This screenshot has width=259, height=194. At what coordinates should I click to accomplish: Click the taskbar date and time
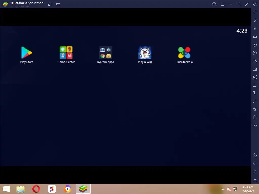(x=248, y=189)
